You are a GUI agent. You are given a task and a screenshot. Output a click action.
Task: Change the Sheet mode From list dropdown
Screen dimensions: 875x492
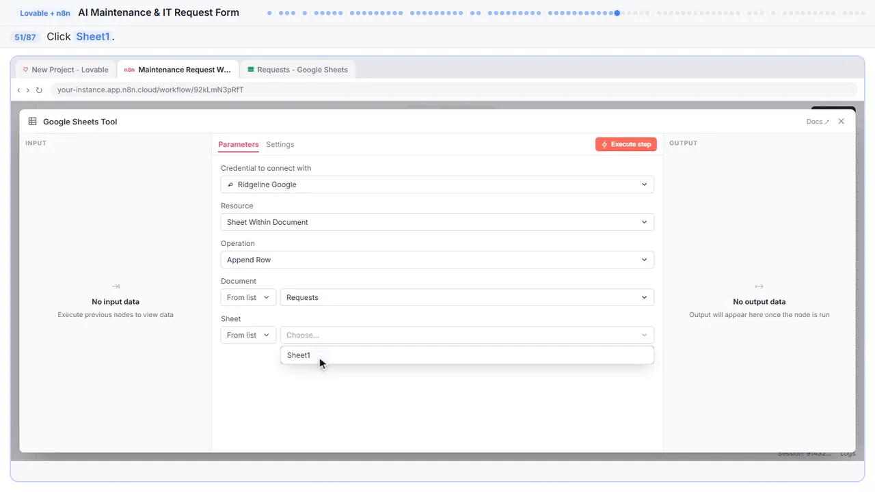(x=249, y=335)
